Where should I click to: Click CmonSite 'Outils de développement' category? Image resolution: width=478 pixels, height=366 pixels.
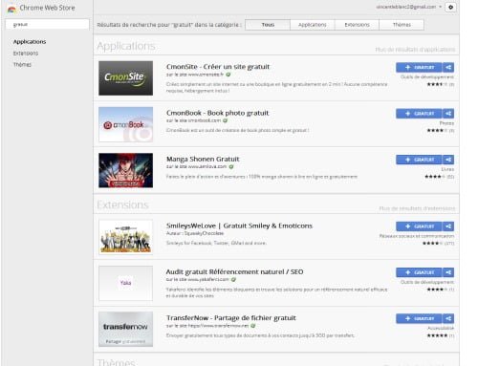pyautogui.click(x=427, y=77)
